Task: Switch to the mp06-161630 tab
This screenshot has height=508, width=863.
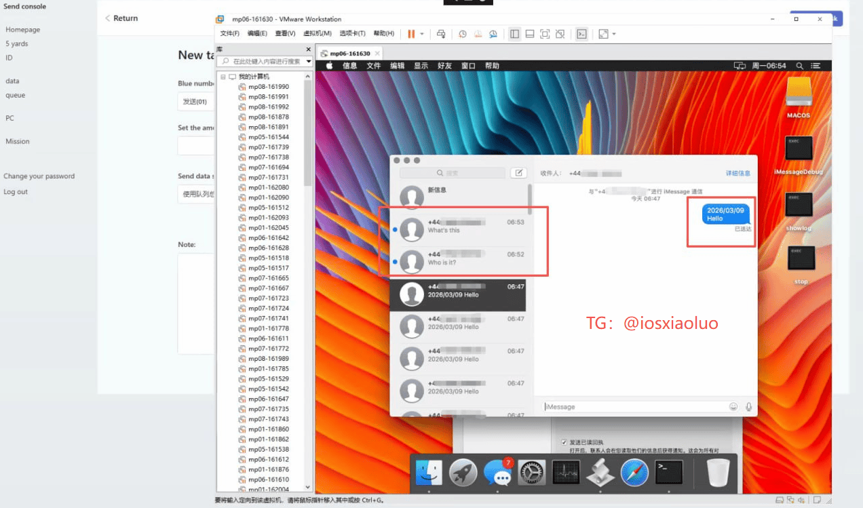Action: [x=349, y=53]
